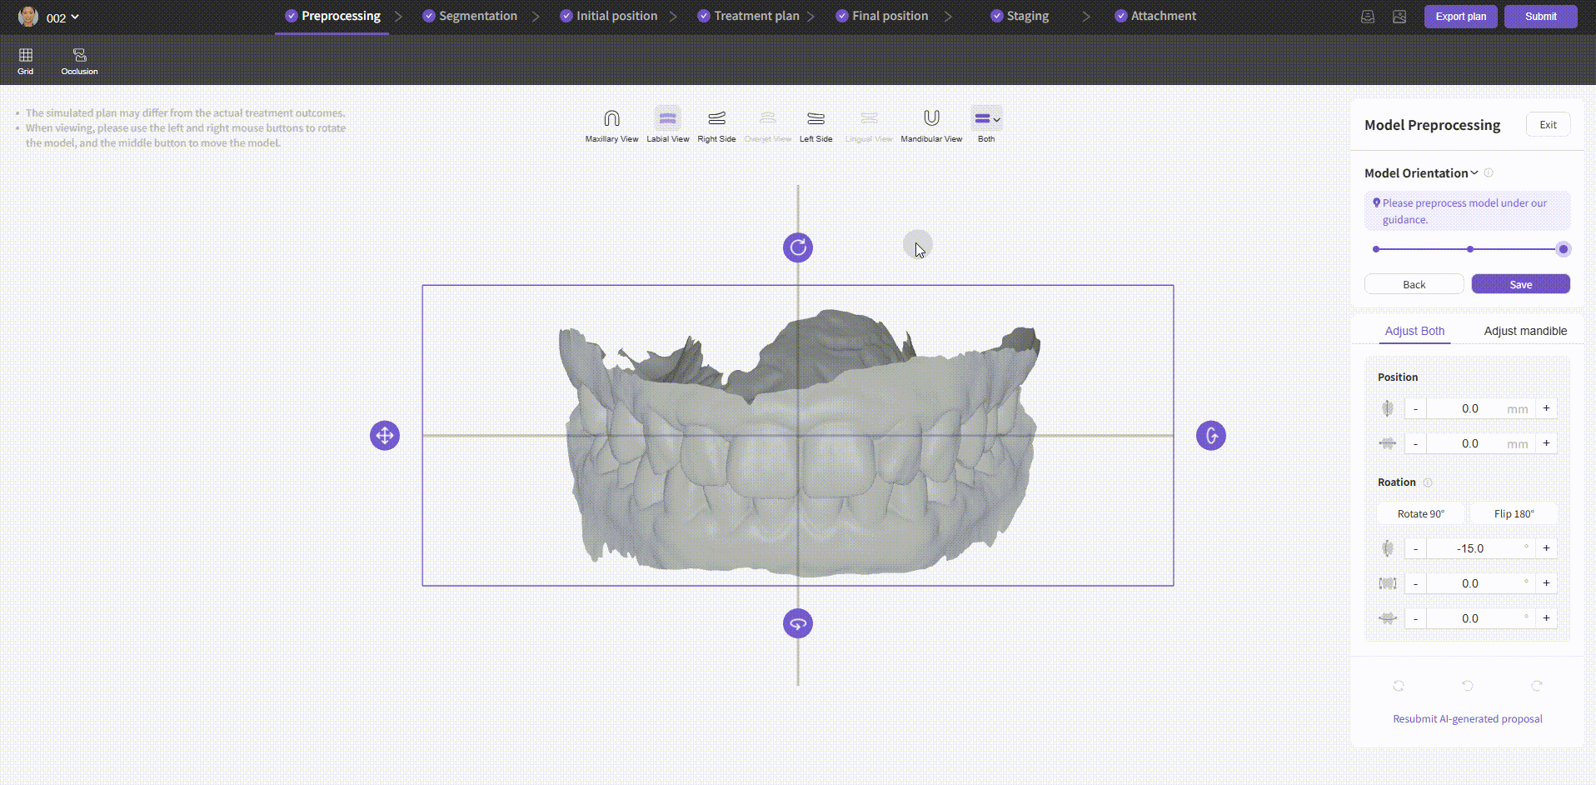Decrease the -15.0 rotation value
The width and height of the screenshot is (1596, 785).
1415,548
